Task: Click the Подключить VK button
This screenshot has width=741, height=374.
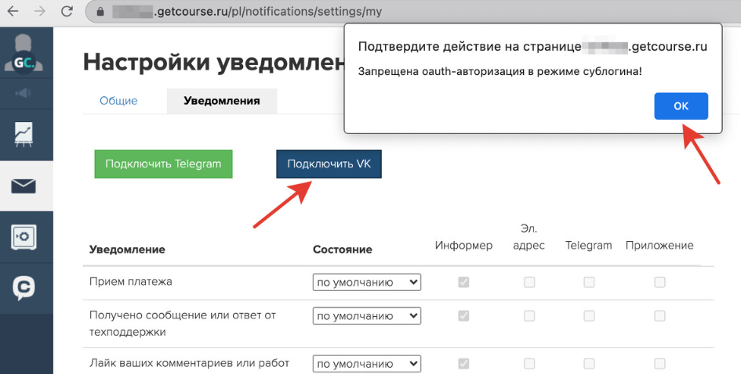Action: [x=329, y=164]
